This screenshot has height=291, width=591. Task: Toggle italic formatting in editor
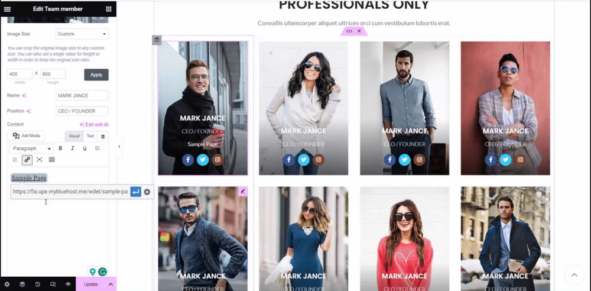pyautogui.click(x=73, y=148)
